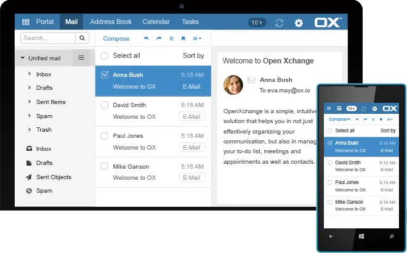
Task: Refresh using the sync arrows icon
Action: click(280, 23)
